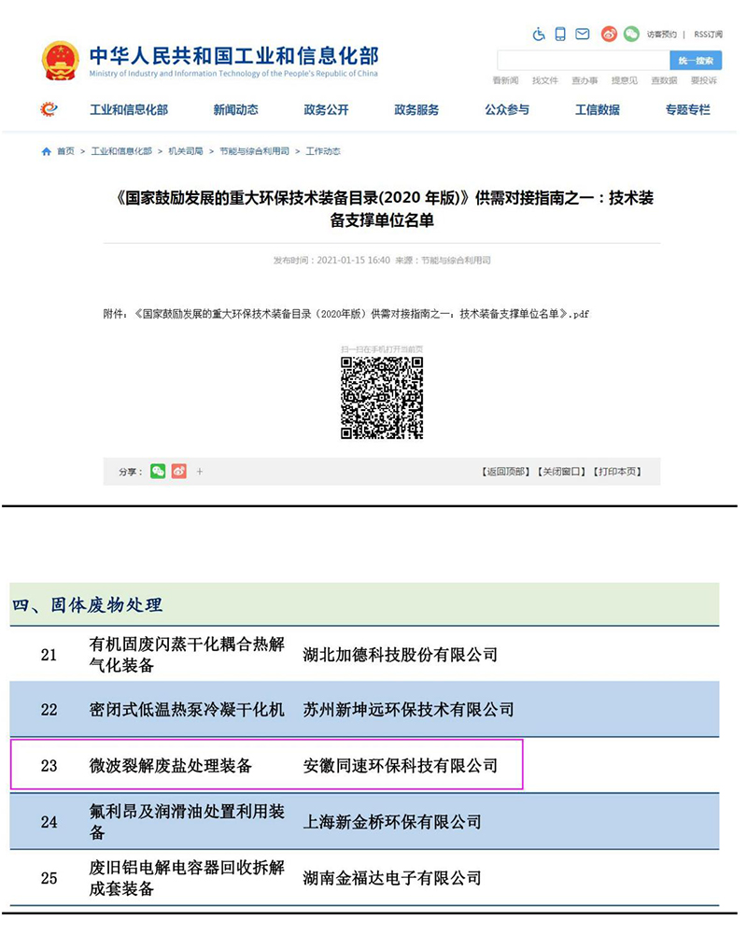Select the 查数据 search shortcut
This screenshot has height=949, width=747.
(664, 80)
